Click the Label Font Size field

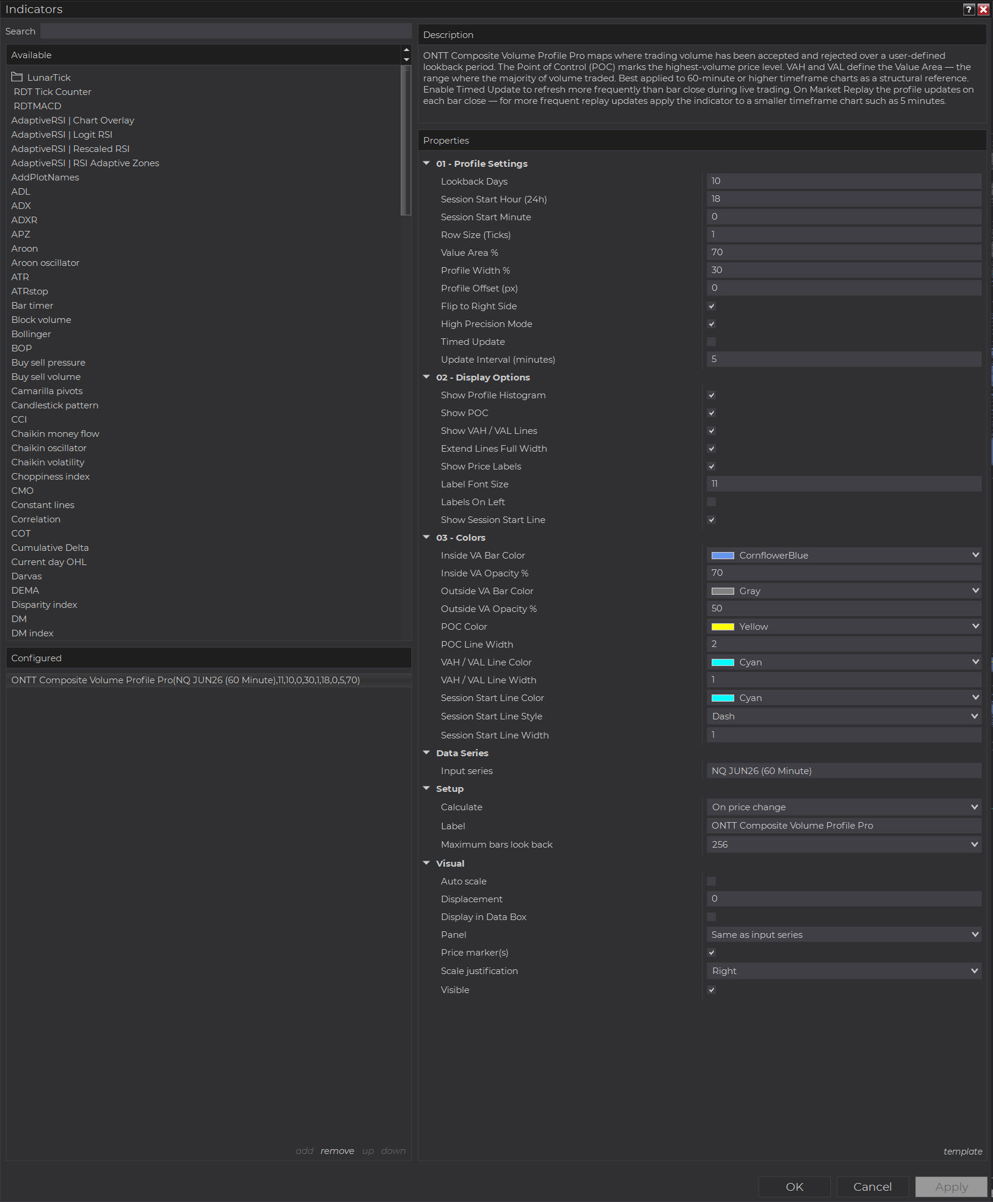pyautogui.click(x=843, y=484)
